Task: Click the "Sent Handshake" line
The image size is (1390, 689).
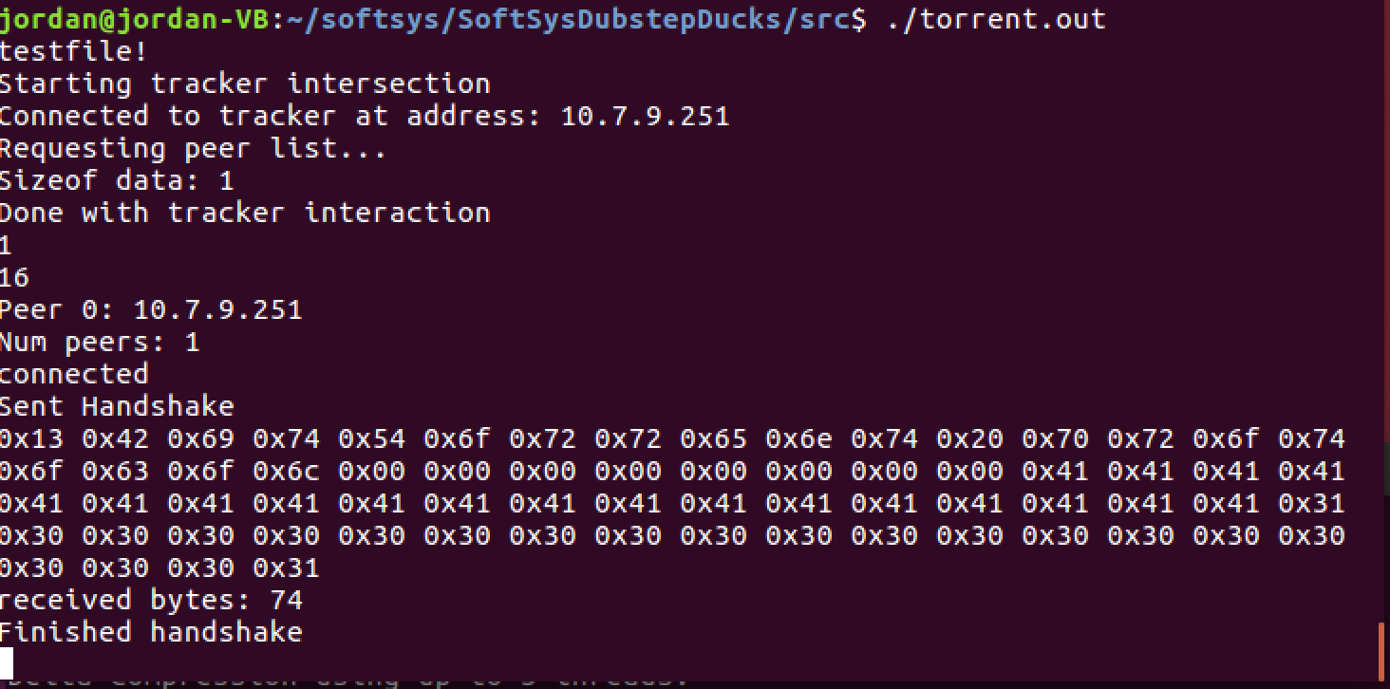Action: pyautogui.click(x=117, y=406)
